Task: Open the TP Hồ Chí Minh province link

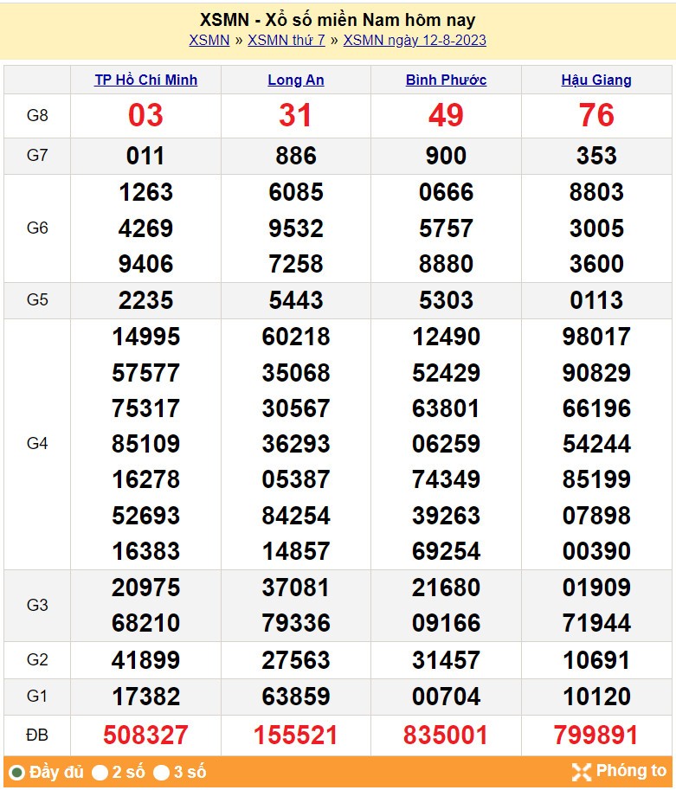Action: coord(145,80)
